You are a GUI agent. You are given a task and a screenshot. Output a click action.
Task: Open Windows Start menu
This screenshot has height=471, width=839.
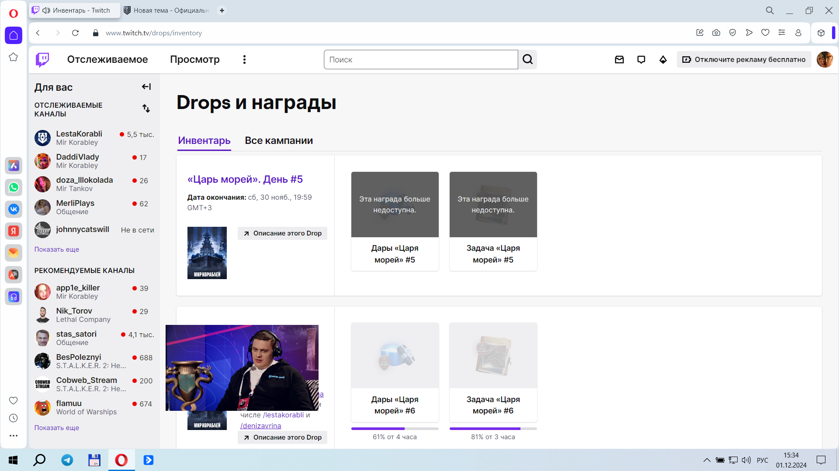13,460
